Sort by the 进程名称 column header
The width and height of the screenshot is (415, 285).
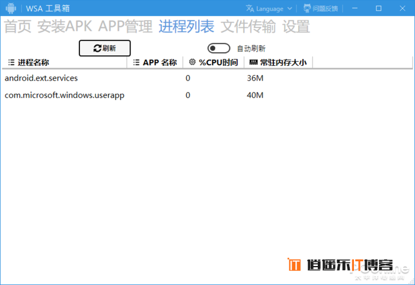click(x=64, y=62)
